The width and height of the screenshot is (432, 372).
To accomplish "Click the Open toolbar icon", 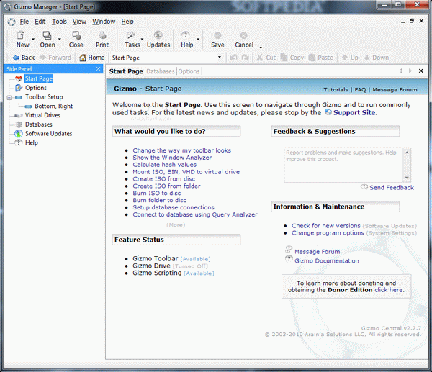I will (47, 35).
